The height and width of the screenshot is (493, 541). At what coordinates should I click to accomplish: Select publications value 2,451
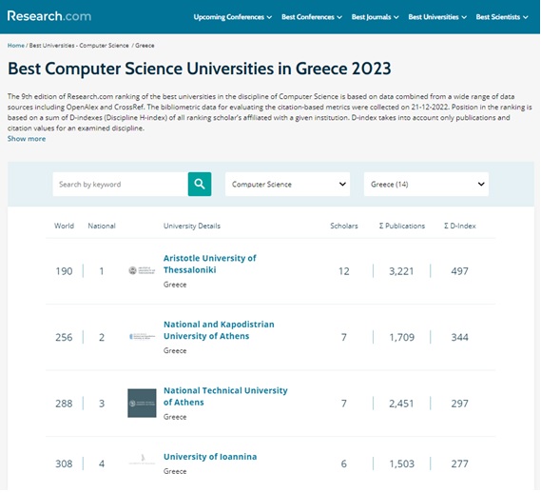coord(401,404)
